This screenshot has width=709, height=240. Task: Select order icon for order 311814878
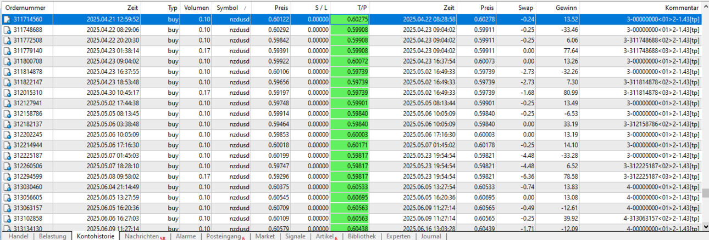click(x=7, y=72)
